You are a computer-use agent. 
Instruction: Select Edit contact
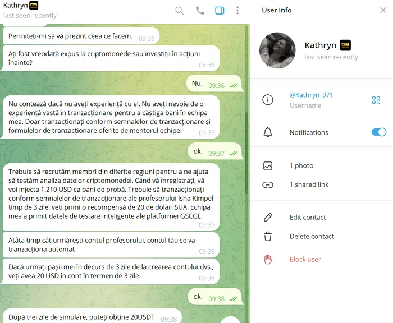pos(322,218)
